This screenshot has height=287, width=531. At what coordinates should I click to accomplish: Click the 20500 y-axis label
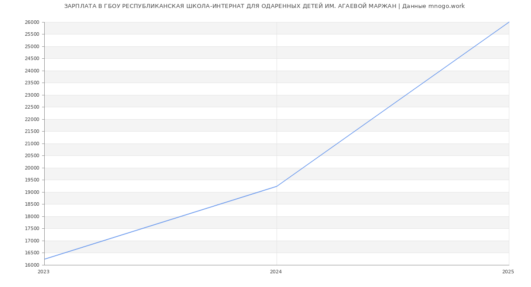[x=33, y=156]
